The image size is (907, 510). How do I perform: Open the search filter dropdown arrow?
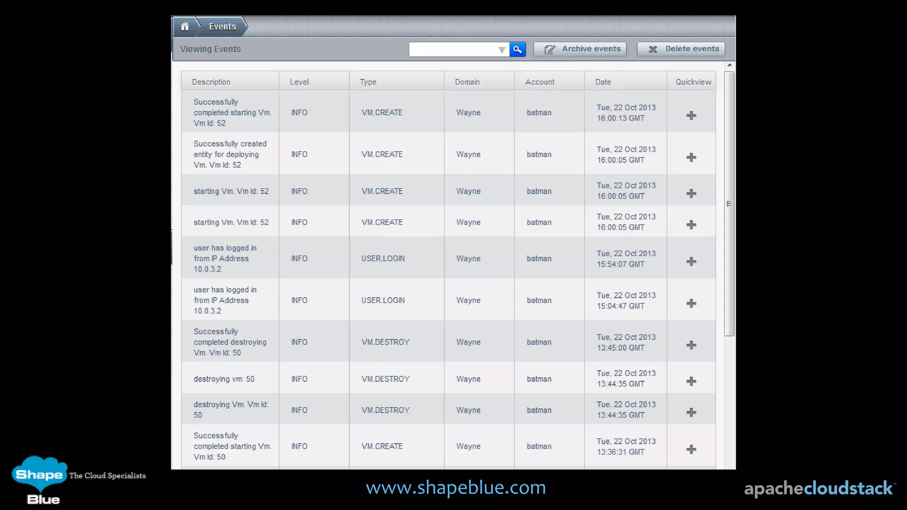click(502, 50)
